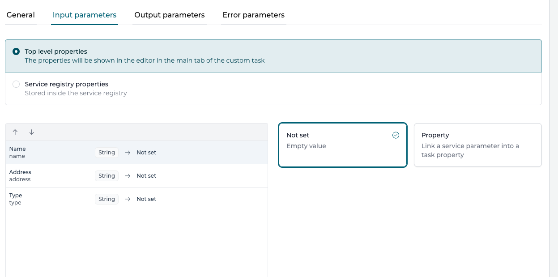Select the Name input parameter row
This screenshot has width=558, height=277.
click(x=54, y=152)
